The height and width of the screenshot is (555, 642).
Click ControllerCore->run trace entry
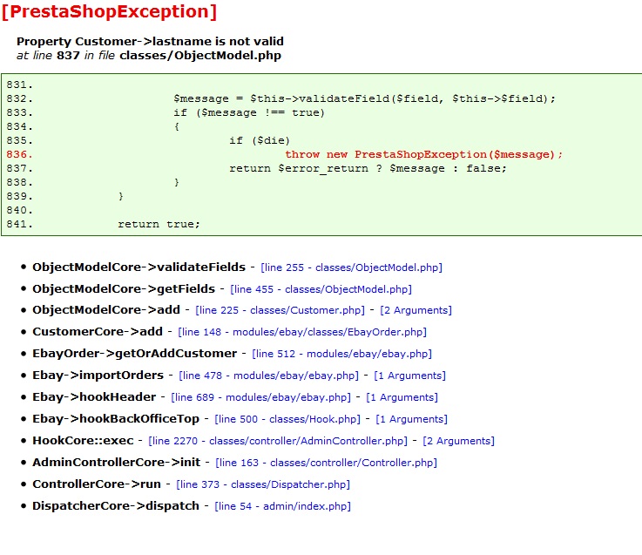pyautogui.click(x=97, y=484)
